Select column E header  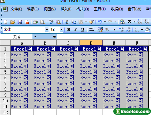click(x=114, y=43)
